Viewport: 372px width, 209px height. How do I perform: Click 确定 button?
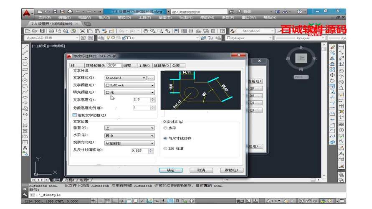[171, 170]
